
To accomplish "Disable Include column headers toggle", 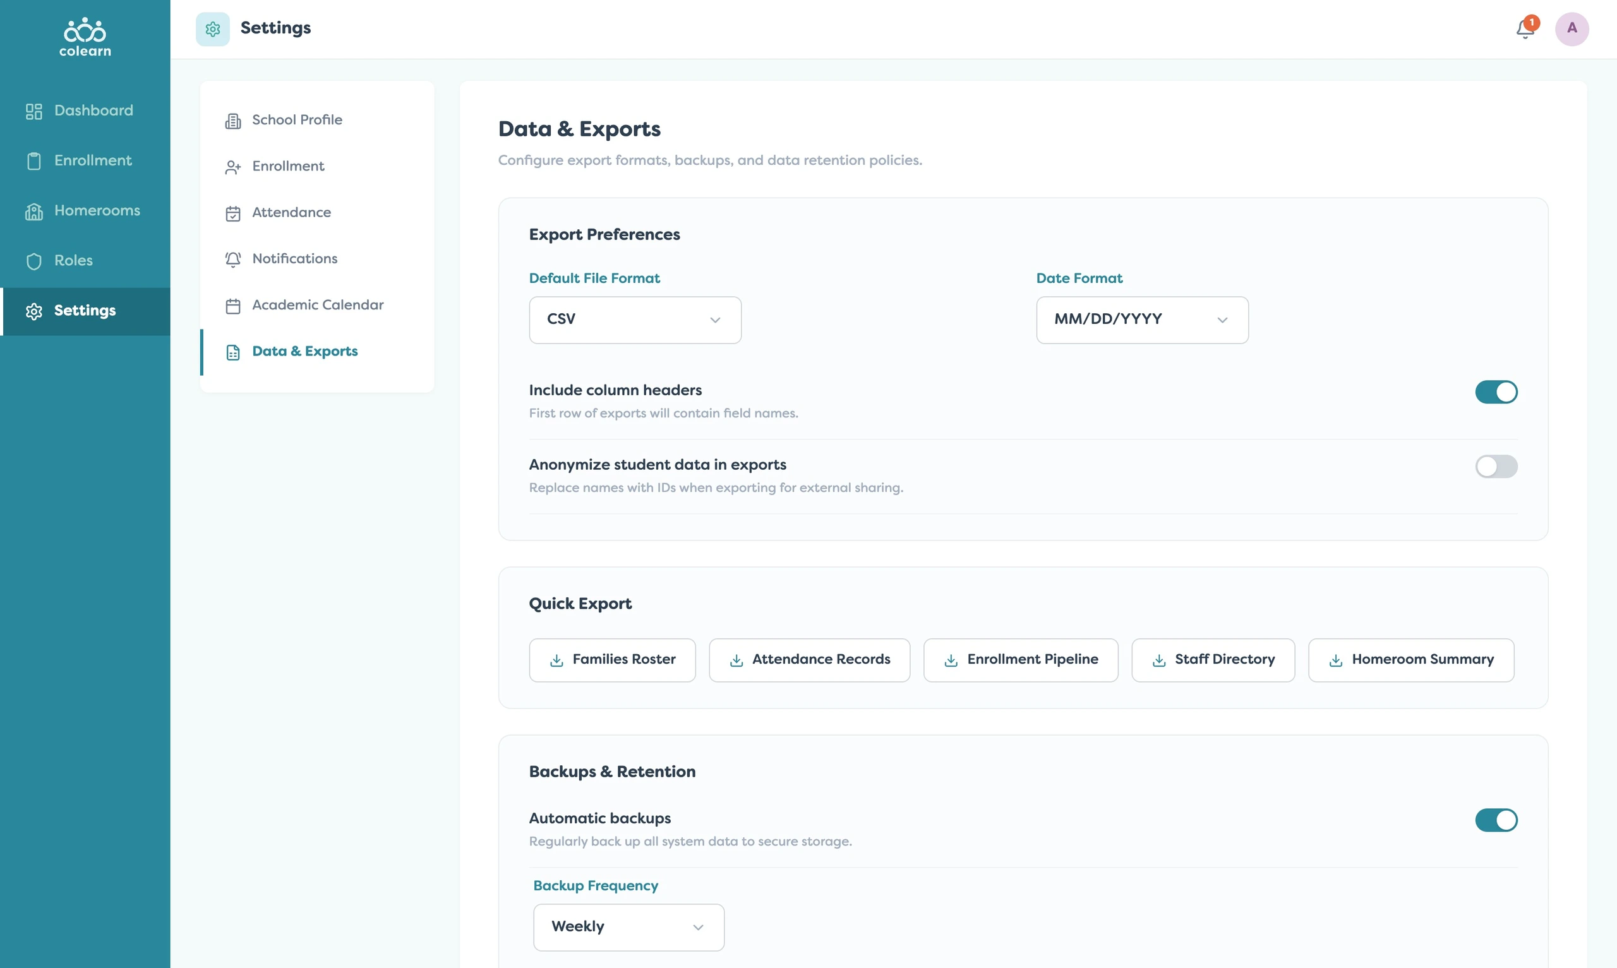I will coord(1496,392).
